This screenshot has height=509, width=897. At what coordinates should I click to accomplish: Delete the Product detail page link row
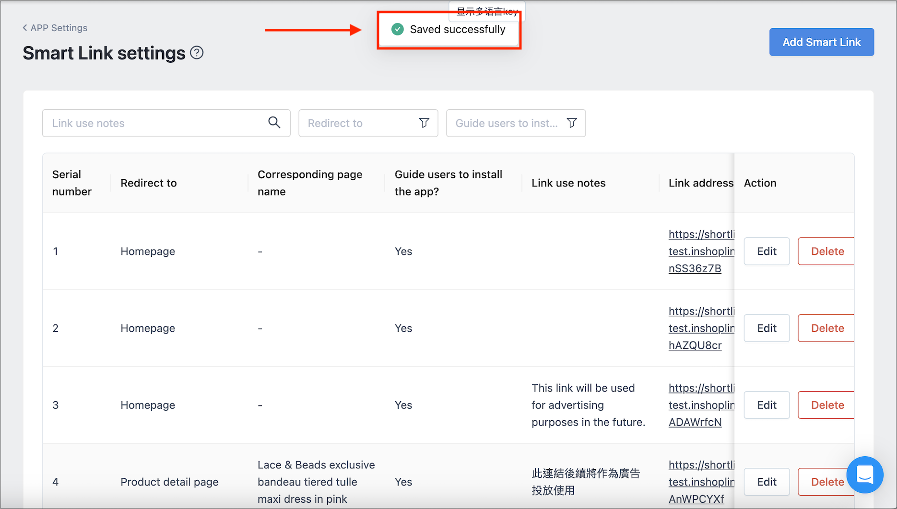pos(827,482)
